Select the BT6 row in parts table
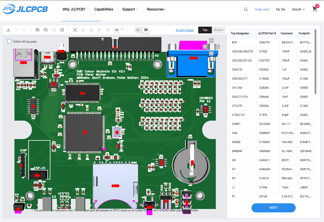The image size is (324, 222). pos(272,42)
